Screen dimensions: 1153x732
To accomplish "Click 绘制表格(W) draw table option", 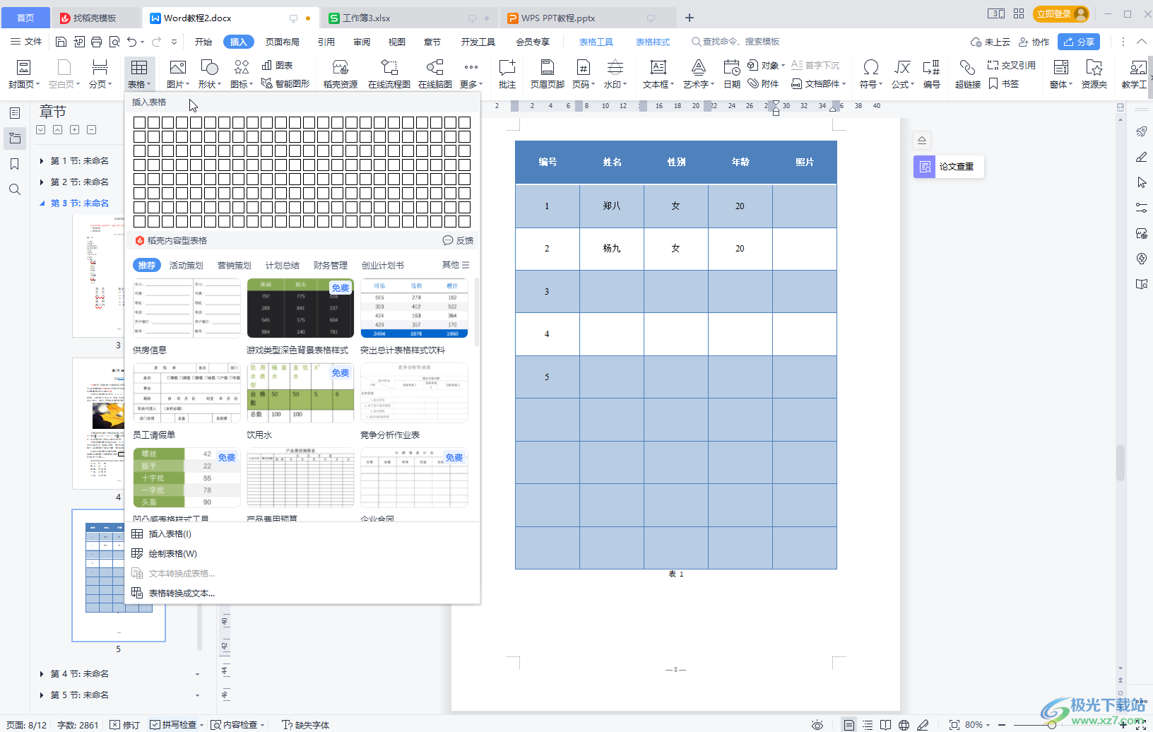I will [172, 553].
